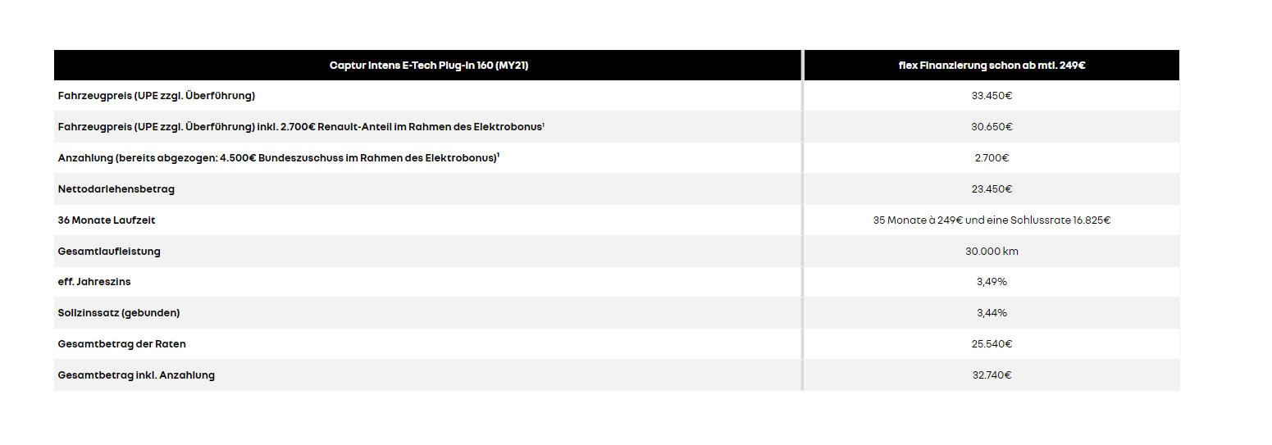Screen dimensions: 1272x445
Task: Click the Anzahlung row label with Bundeszuschuss
Action: (x=279, y=158)
